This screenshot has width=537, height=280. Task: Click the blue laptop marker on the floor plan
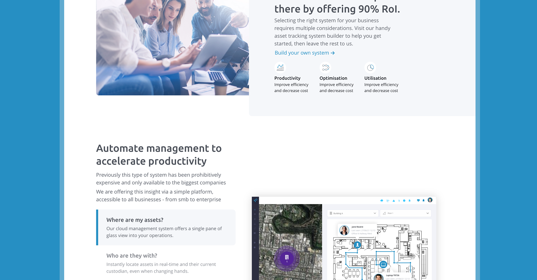[x=383, y=264]
